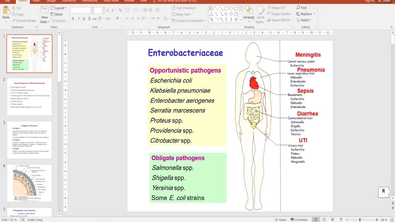Select the Format Painter tool
The image size is (395, 222).
point(24,21)
